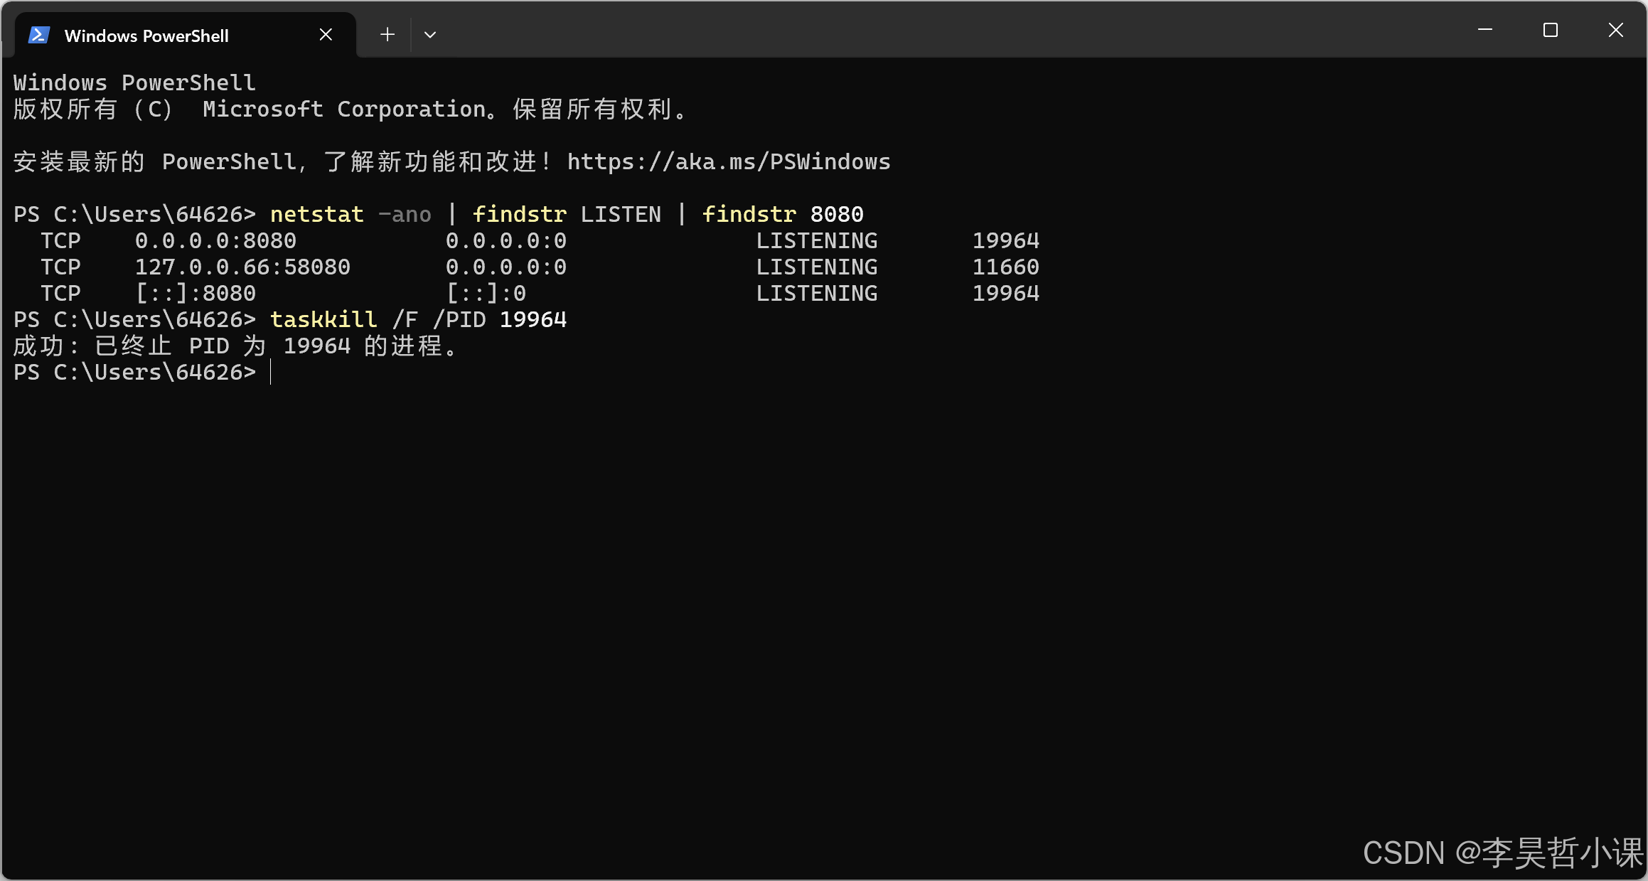Click the first LISTENING status text

pos(816,240)
